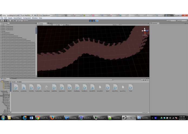Click the scene view search field
This screenshot has width=188, height=134.
click(133, 25)
